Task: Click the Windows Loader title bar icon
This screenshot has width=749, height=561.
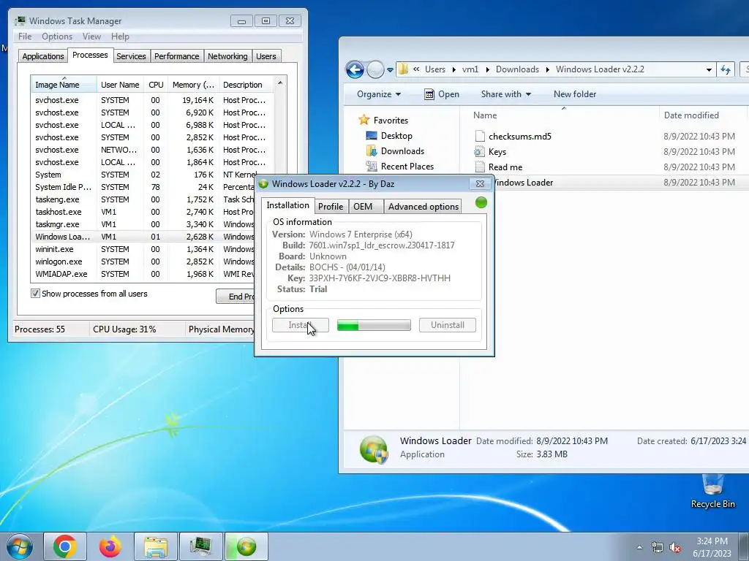Action: [263, 184]
